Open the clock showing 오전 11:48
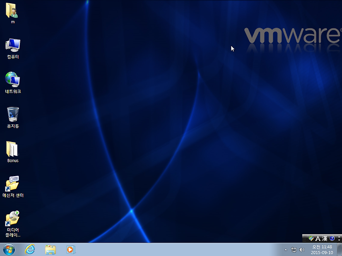This screenshot has width=342, height=256. 322,250
